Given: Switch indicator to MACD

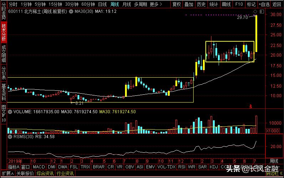Looking at the screenshot, I should [x=39, y=167].
